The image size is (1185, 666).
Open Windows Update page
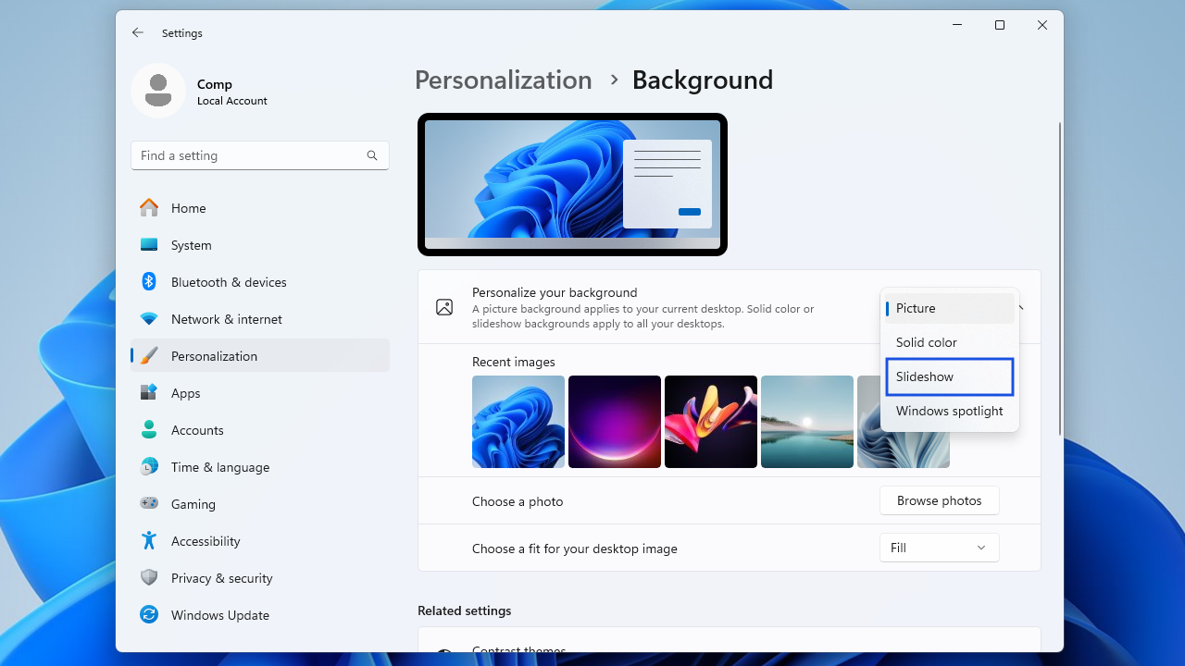260,615
